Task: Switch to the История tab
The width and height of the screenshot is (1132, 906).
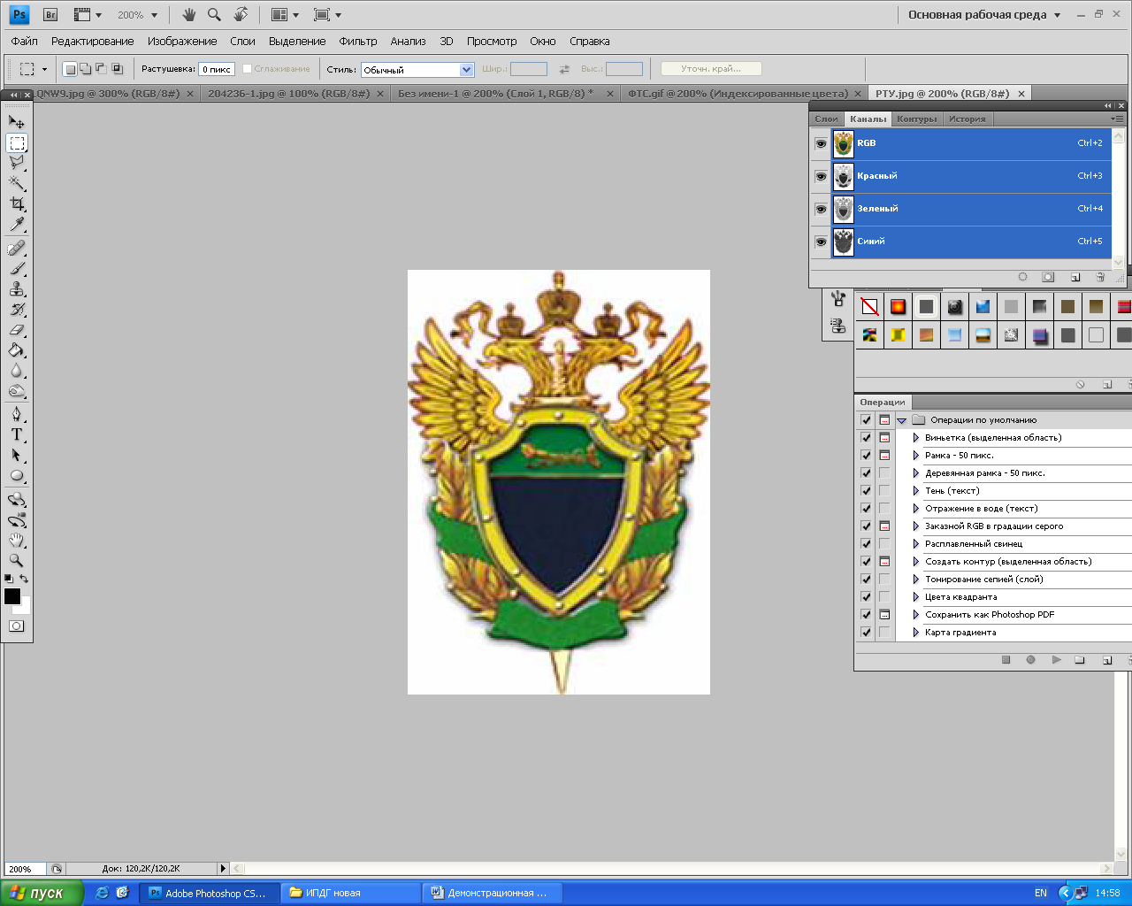Action: pyautogui.click(x=967, y=119)
